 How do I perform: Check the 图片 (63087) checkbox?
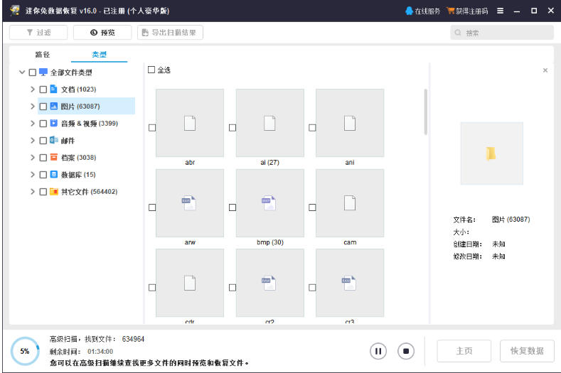click(x=43, y=107)
